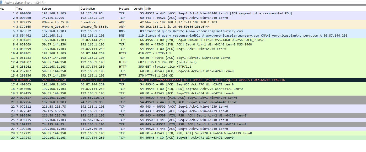Select packet 18 FIN, ACK Seq=653
Screen dimensions: 366x152
[x=183, y=89]
